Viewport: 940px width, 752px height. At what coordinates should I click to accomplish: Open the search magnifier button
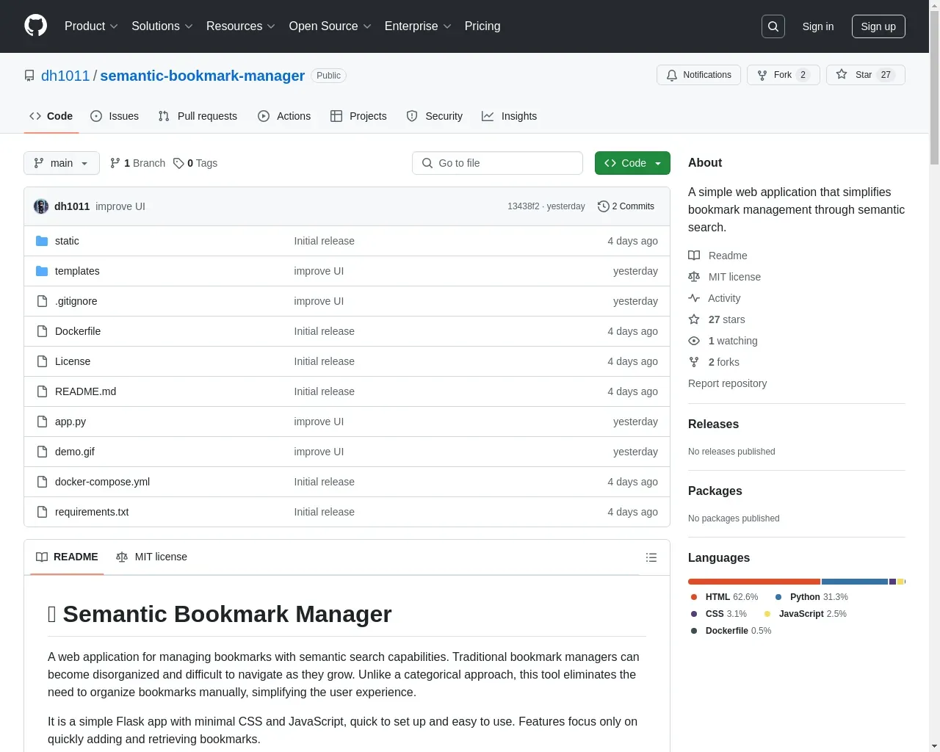point(773,26)
